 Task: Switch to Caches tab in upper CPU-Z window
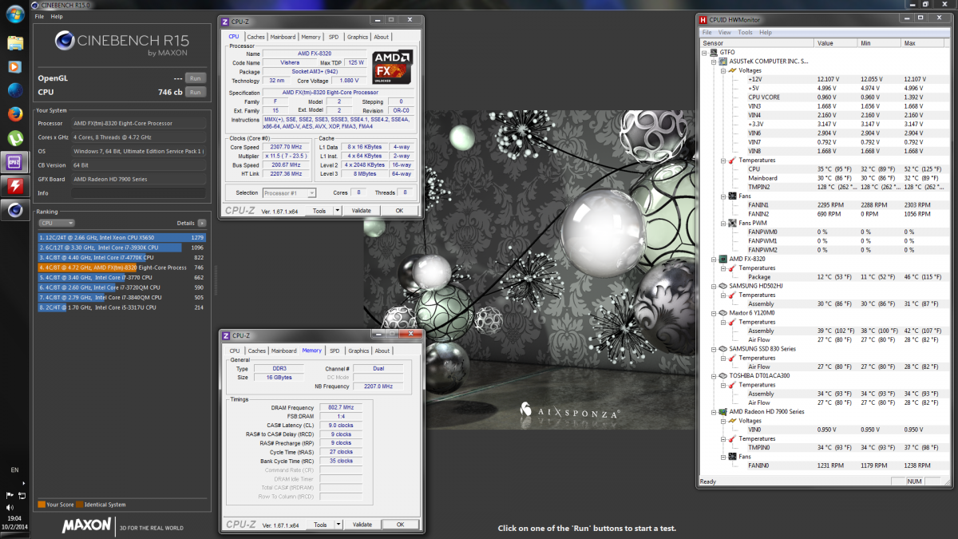pos(256,37)
